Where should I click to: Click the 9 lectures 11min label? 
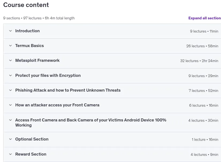204,31
